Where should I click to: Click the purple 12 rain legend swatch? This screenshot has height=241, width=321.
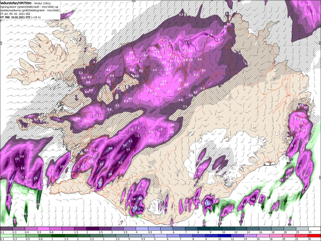[237, 236]
